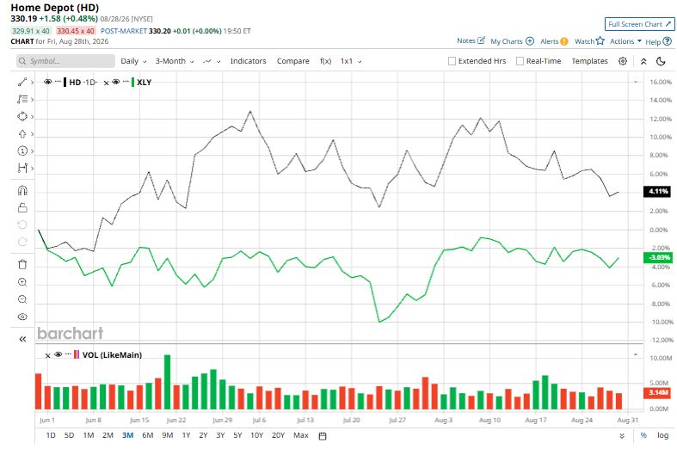This screenshot has width=677, height=449.
Task: Enable the Real-Time checkbox
Action: click(520, 61)
